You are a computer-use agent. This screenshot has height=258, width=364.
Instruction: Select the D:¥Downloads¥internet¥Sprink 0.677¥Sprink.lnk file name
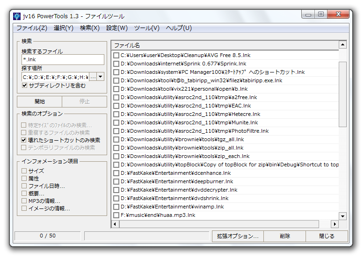pos(183,64)
